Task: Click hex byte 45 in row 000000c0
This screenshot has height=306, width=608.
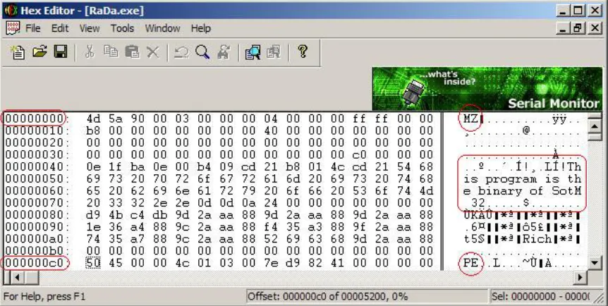Action: click(x=115, y=263)
